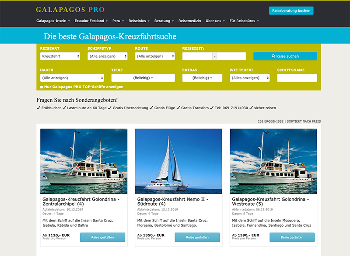Image resolution: width=350 pixels, height=256 pixels.
Task: Click the Schiffsname input field
Action: pos(297,77)
